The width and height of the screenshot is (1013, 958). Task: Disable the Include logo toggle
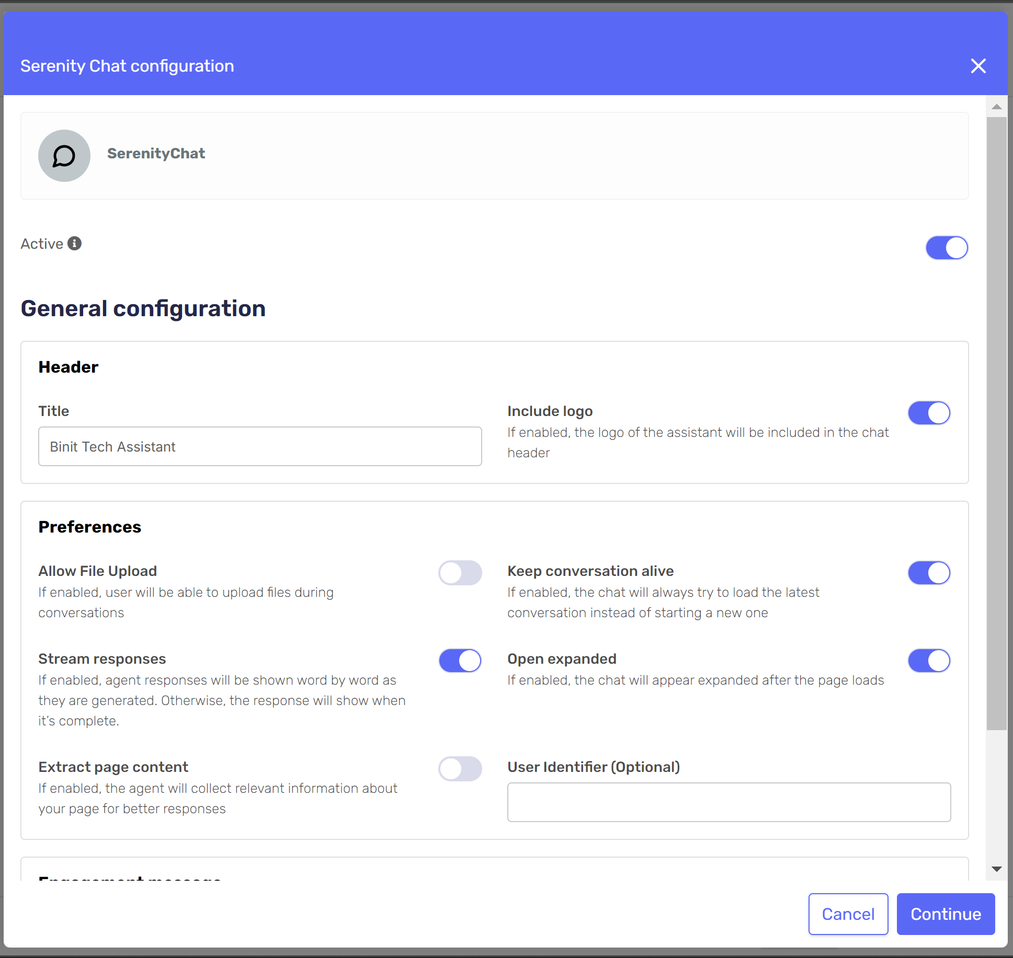click(x=929, y=413)
